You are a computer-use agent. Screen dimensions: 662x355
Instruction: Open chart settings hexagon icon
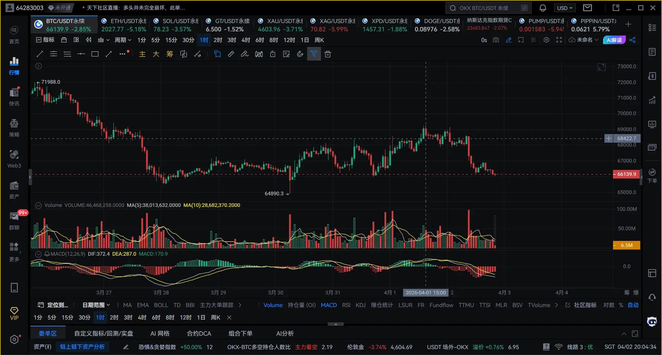[x=546, y=40]
